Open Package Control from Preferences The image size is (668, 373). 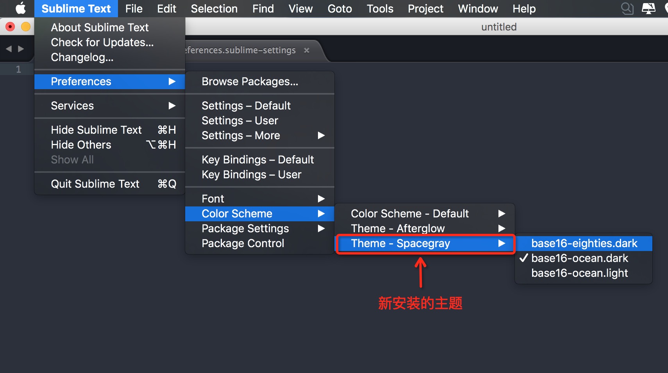tap(243, 243)
